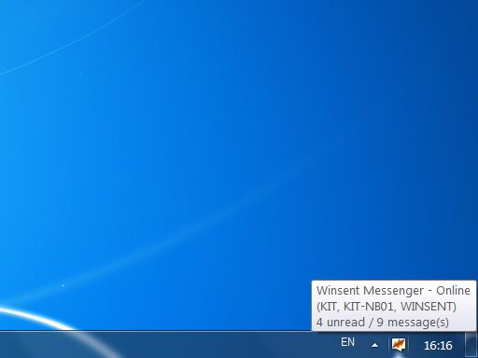
Task: Click empty taskbar area left of EN
Action: coord(218,345)
